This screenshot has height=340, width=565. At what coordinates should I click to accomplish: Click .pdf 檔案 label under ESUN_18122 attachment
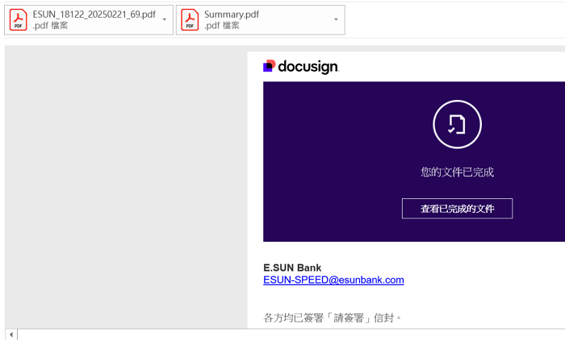pos(50,26)
